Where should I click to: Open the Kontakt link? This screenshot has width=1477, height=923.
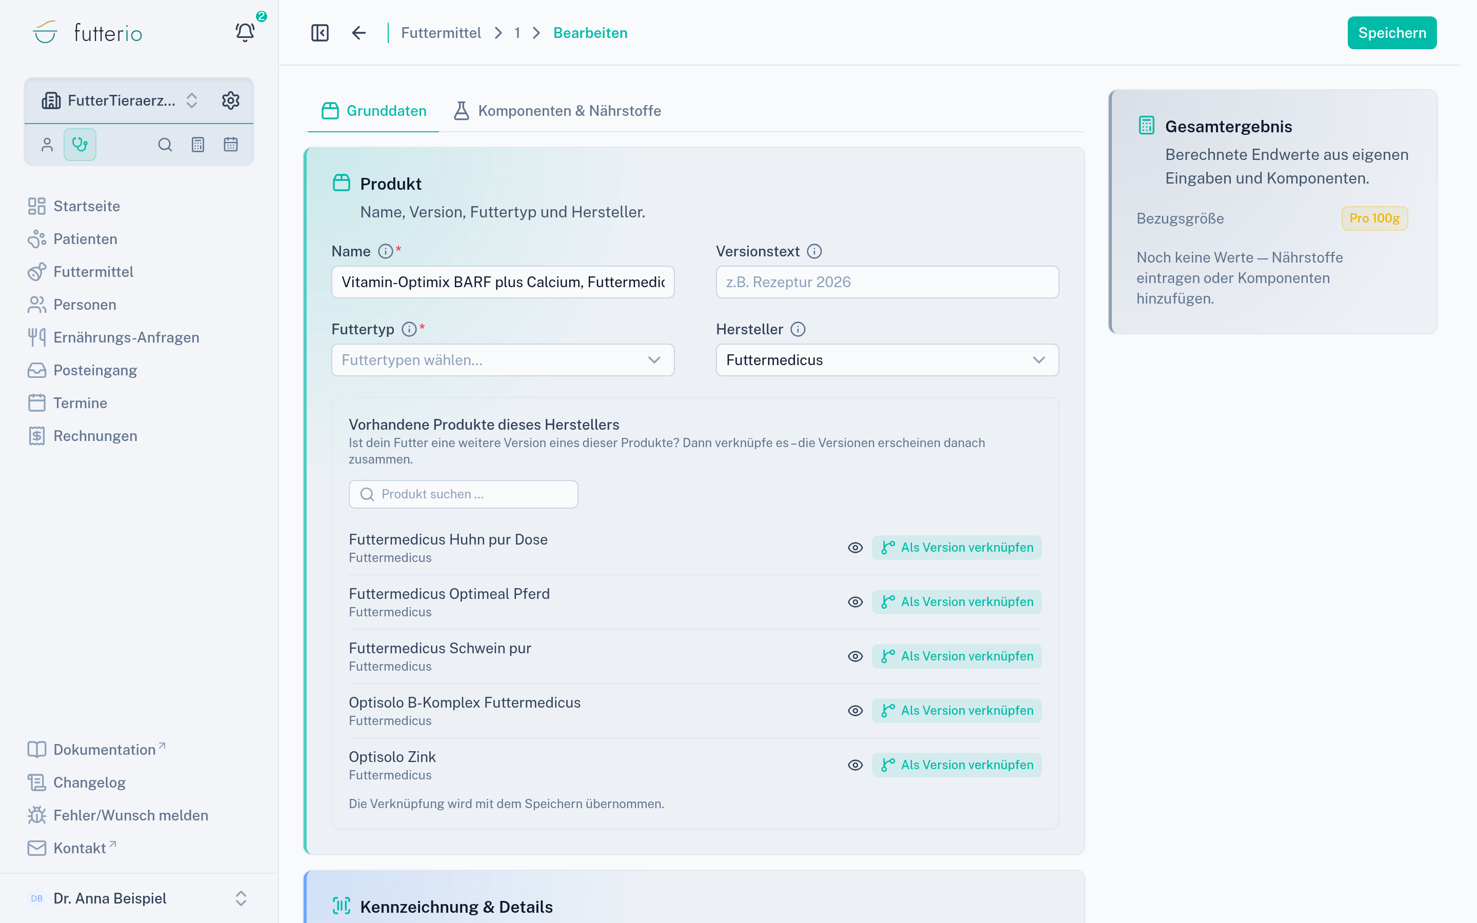click(x=72, y=849)
